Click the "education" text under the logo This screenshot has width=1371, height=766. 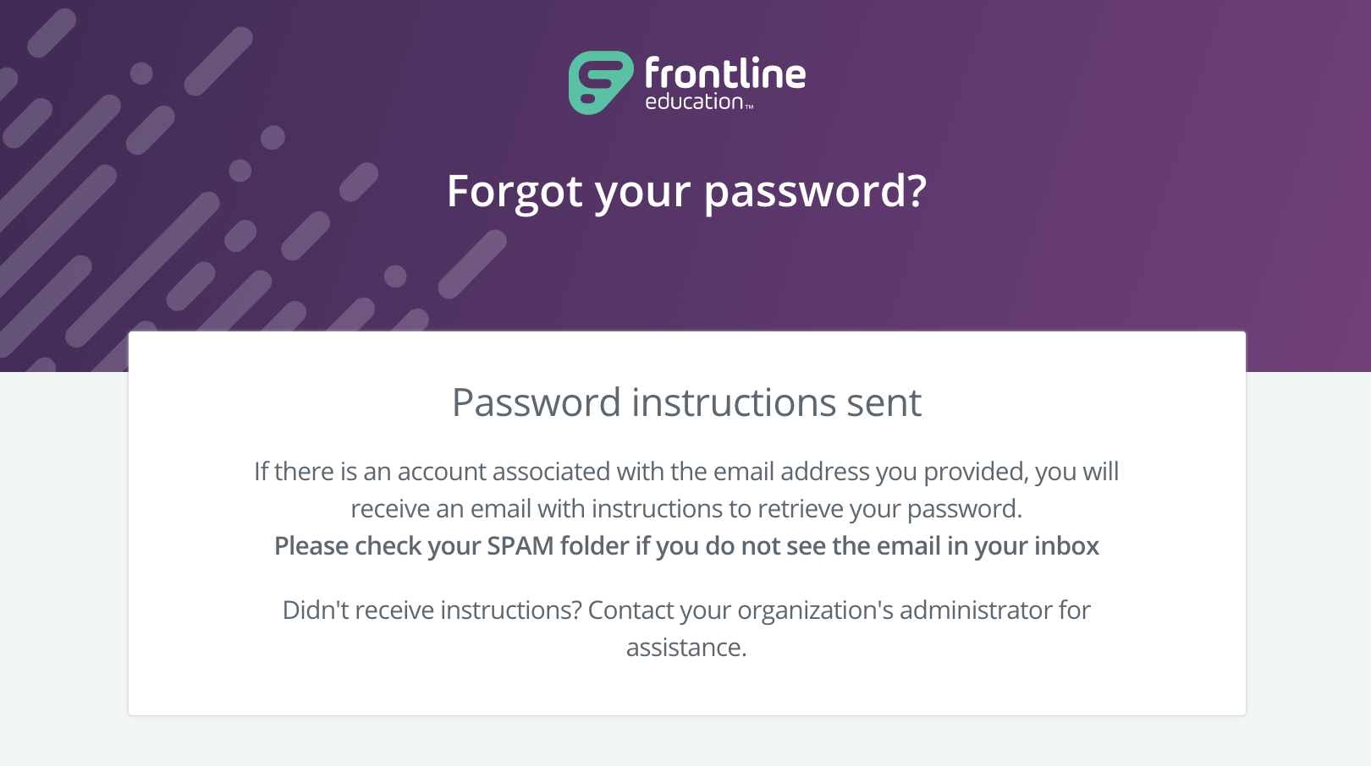click(x=694, y=101)
